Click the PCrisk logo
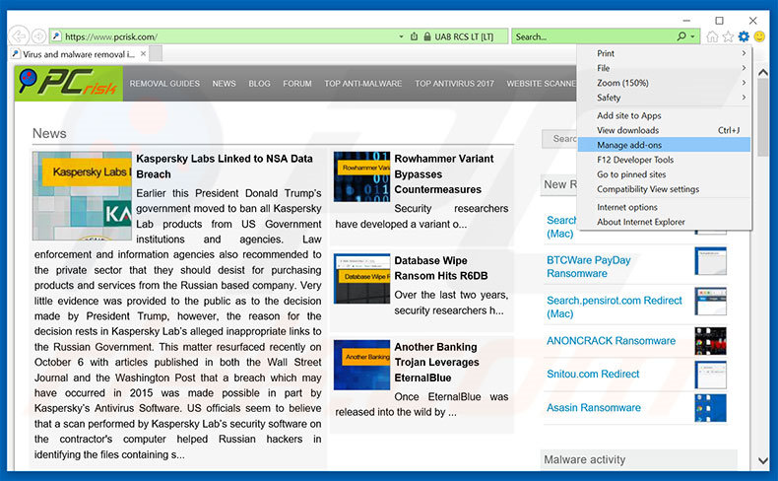 point(69,84)
